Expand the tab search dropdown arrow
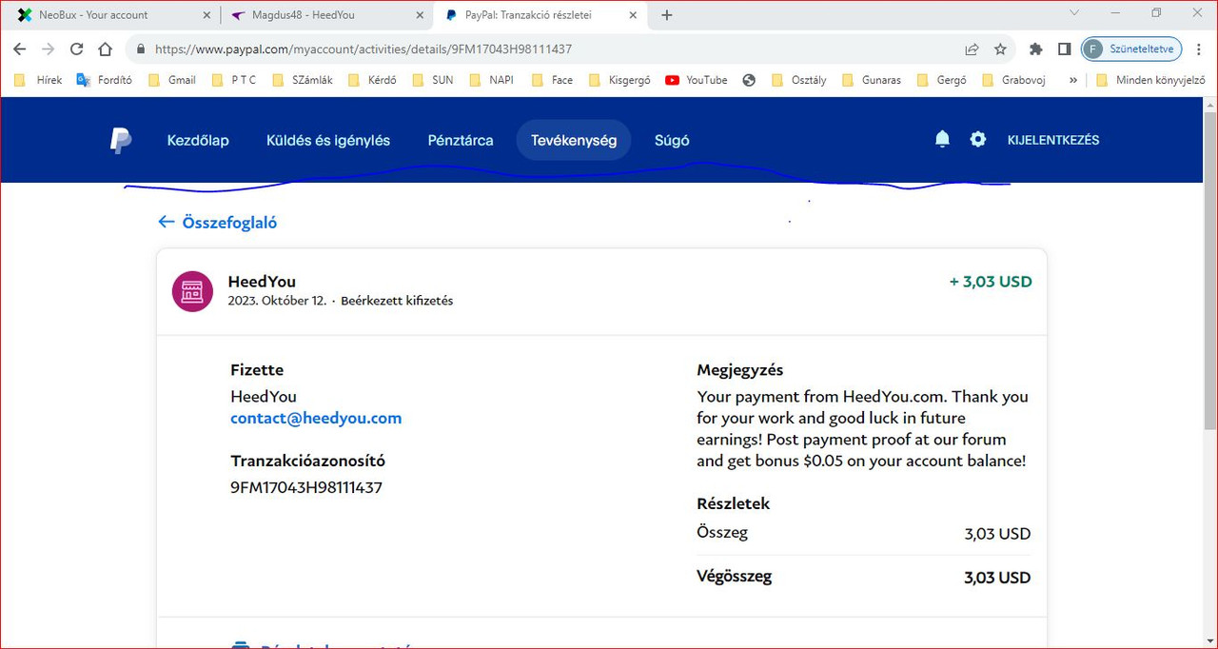The width and height of the screenshot is (1218, 649). (x=1074, y=13)
